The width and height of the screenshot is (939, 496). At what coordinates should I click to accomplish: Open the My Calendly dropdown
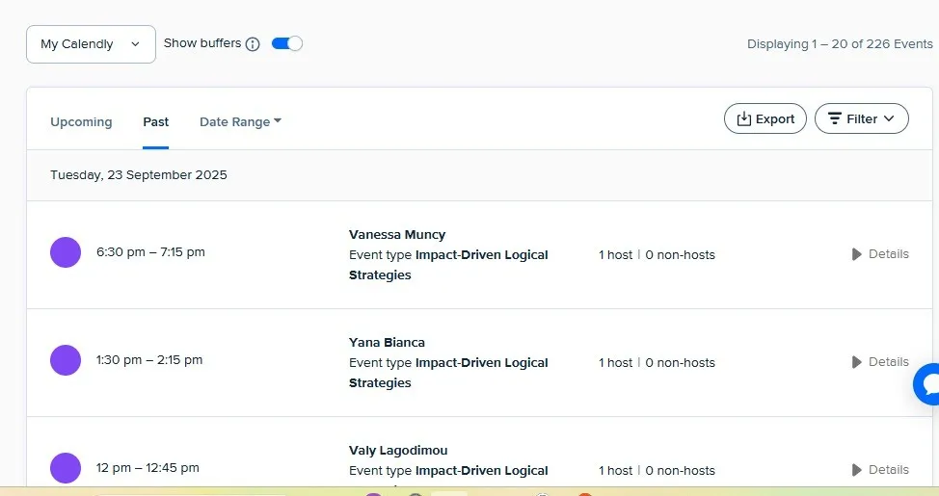(x=91, y=44)
